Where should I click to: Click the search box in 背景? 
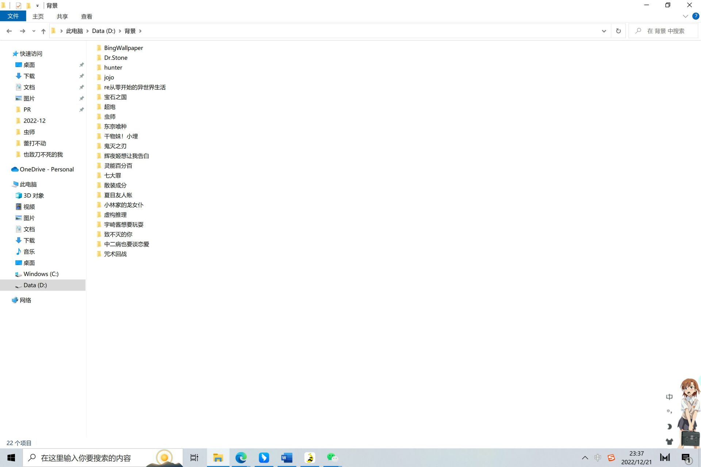pos(666,31)
